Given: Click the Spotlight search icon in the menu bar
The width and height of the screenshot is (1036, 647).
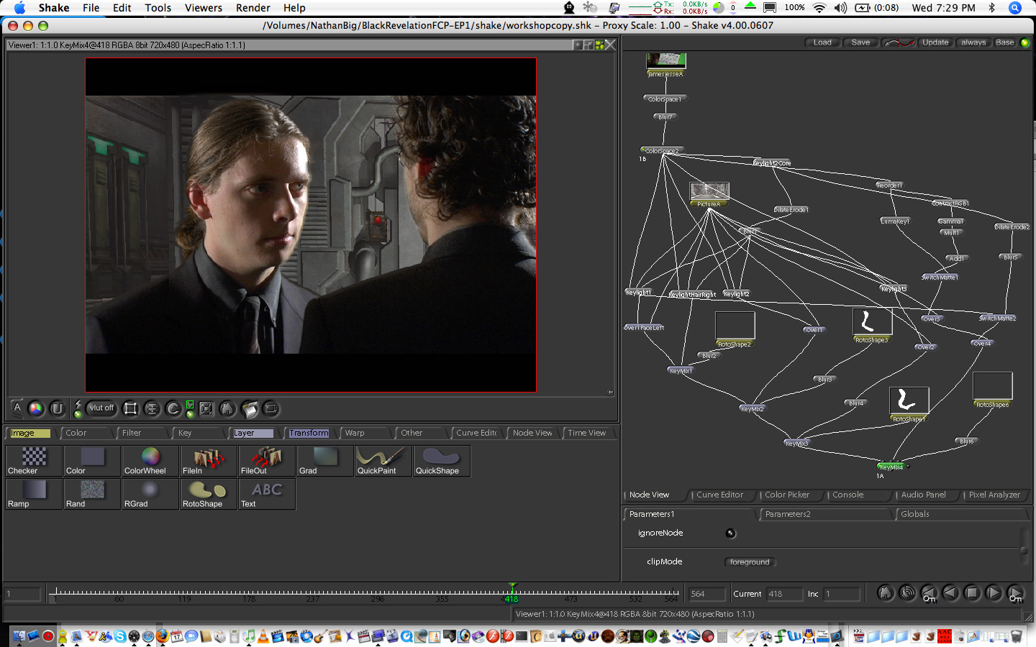Looking at the screenshot, I should [x=1015, y=8].
